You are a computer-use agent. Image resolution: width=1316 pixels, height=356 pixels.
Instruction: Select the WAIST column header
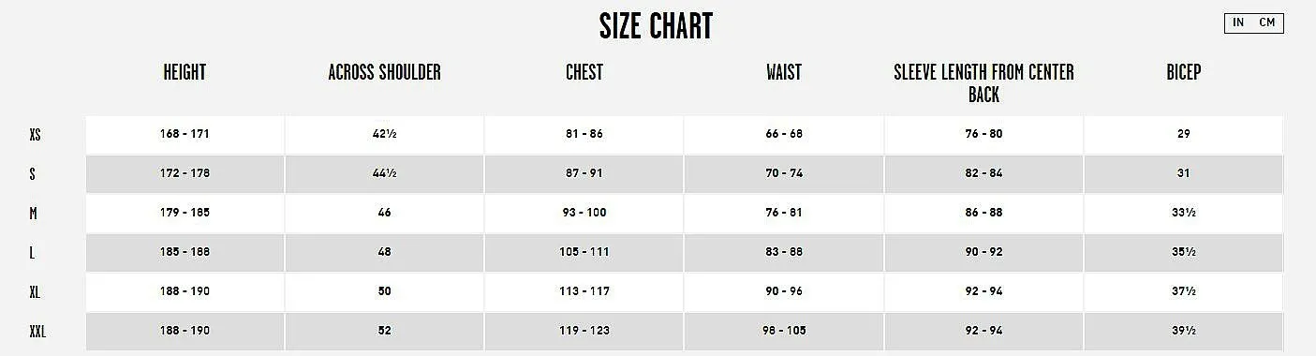[x=784, y=72]
